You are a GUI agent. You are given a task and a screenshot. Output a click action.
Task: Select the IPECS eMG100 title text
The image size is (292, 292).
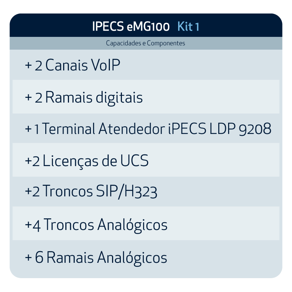pos(131,27)
